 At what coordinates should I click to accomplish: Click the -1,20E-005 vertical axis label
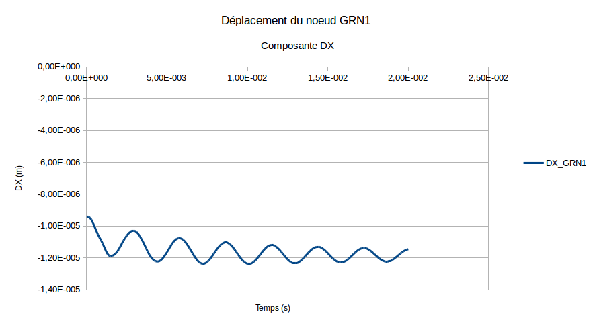(58, 258)
